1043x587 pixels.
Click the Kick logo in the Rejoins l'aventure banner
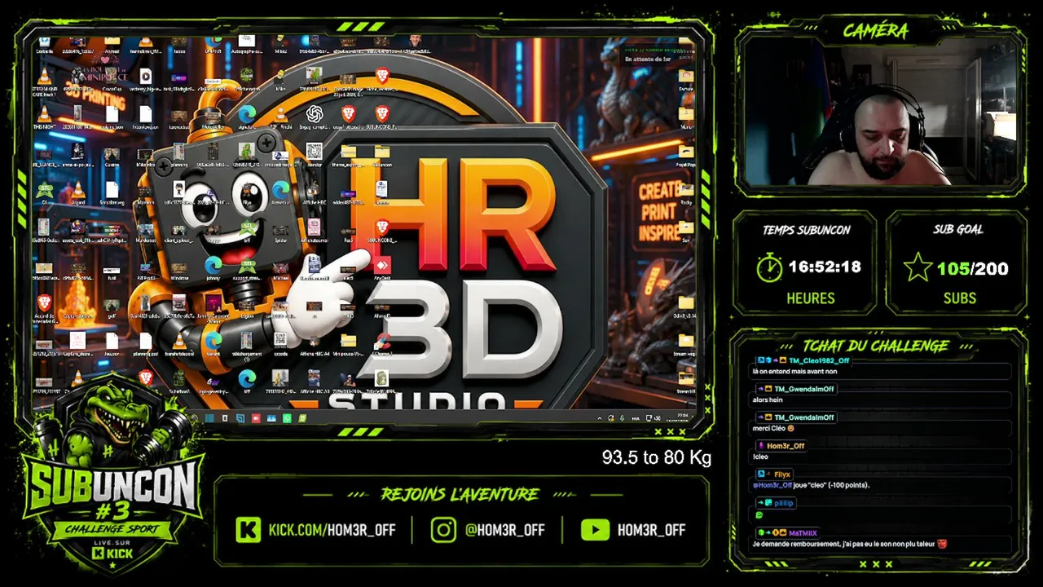248,529
